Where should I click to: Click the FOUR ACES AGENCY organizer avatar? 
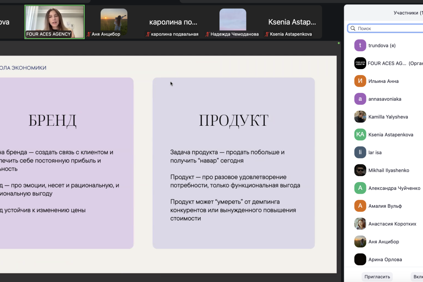point(360,63)
